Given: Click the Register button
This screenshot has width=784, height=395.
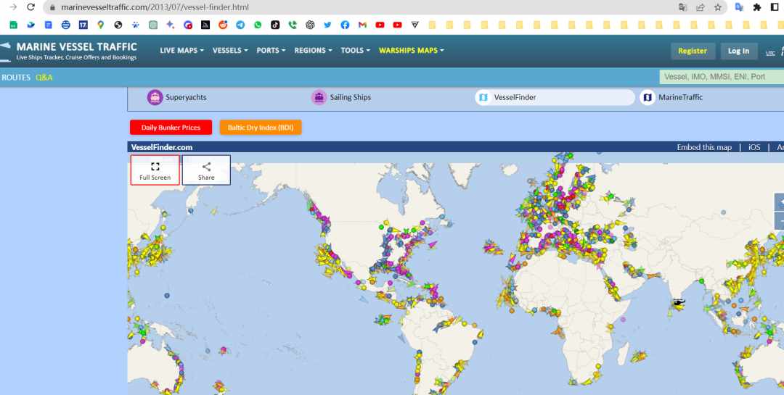Looking at the screenshot, I should (x=693, y=51).
